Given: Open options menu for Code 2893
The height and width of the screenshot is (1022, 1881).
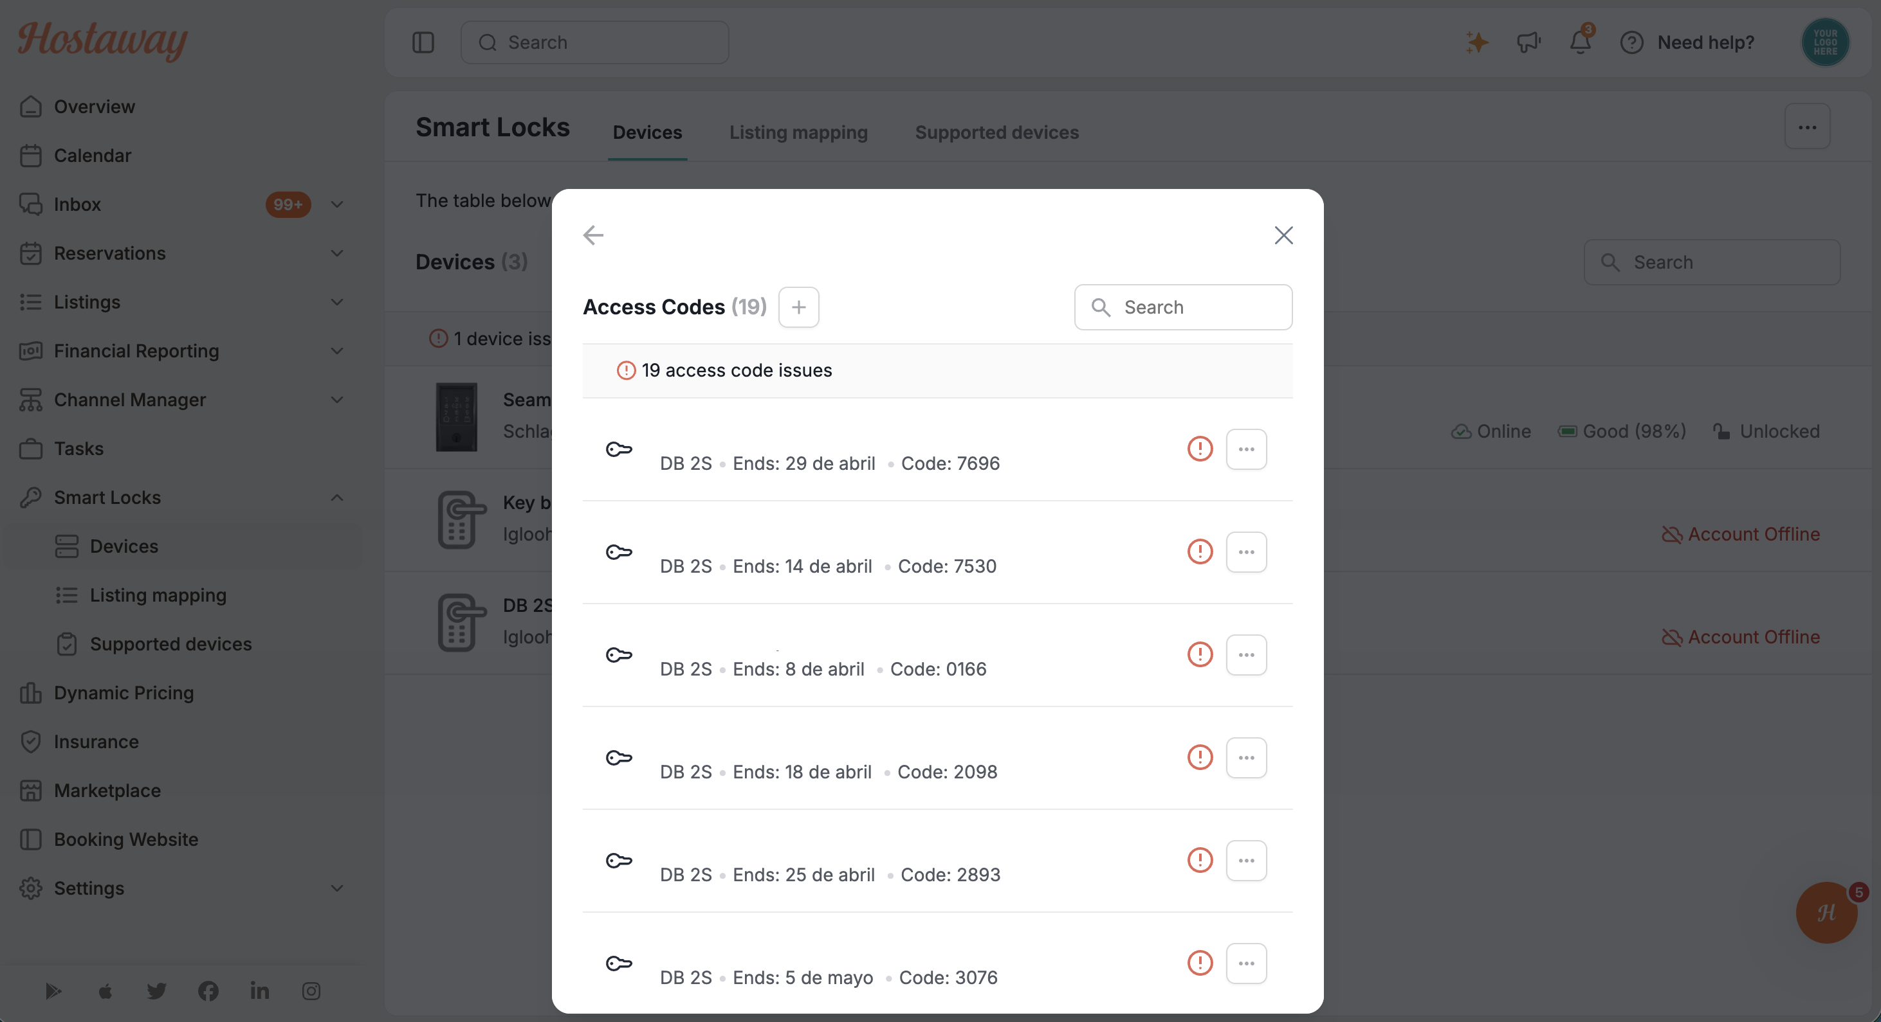Looking at the screenshot, I should 1247,860.
